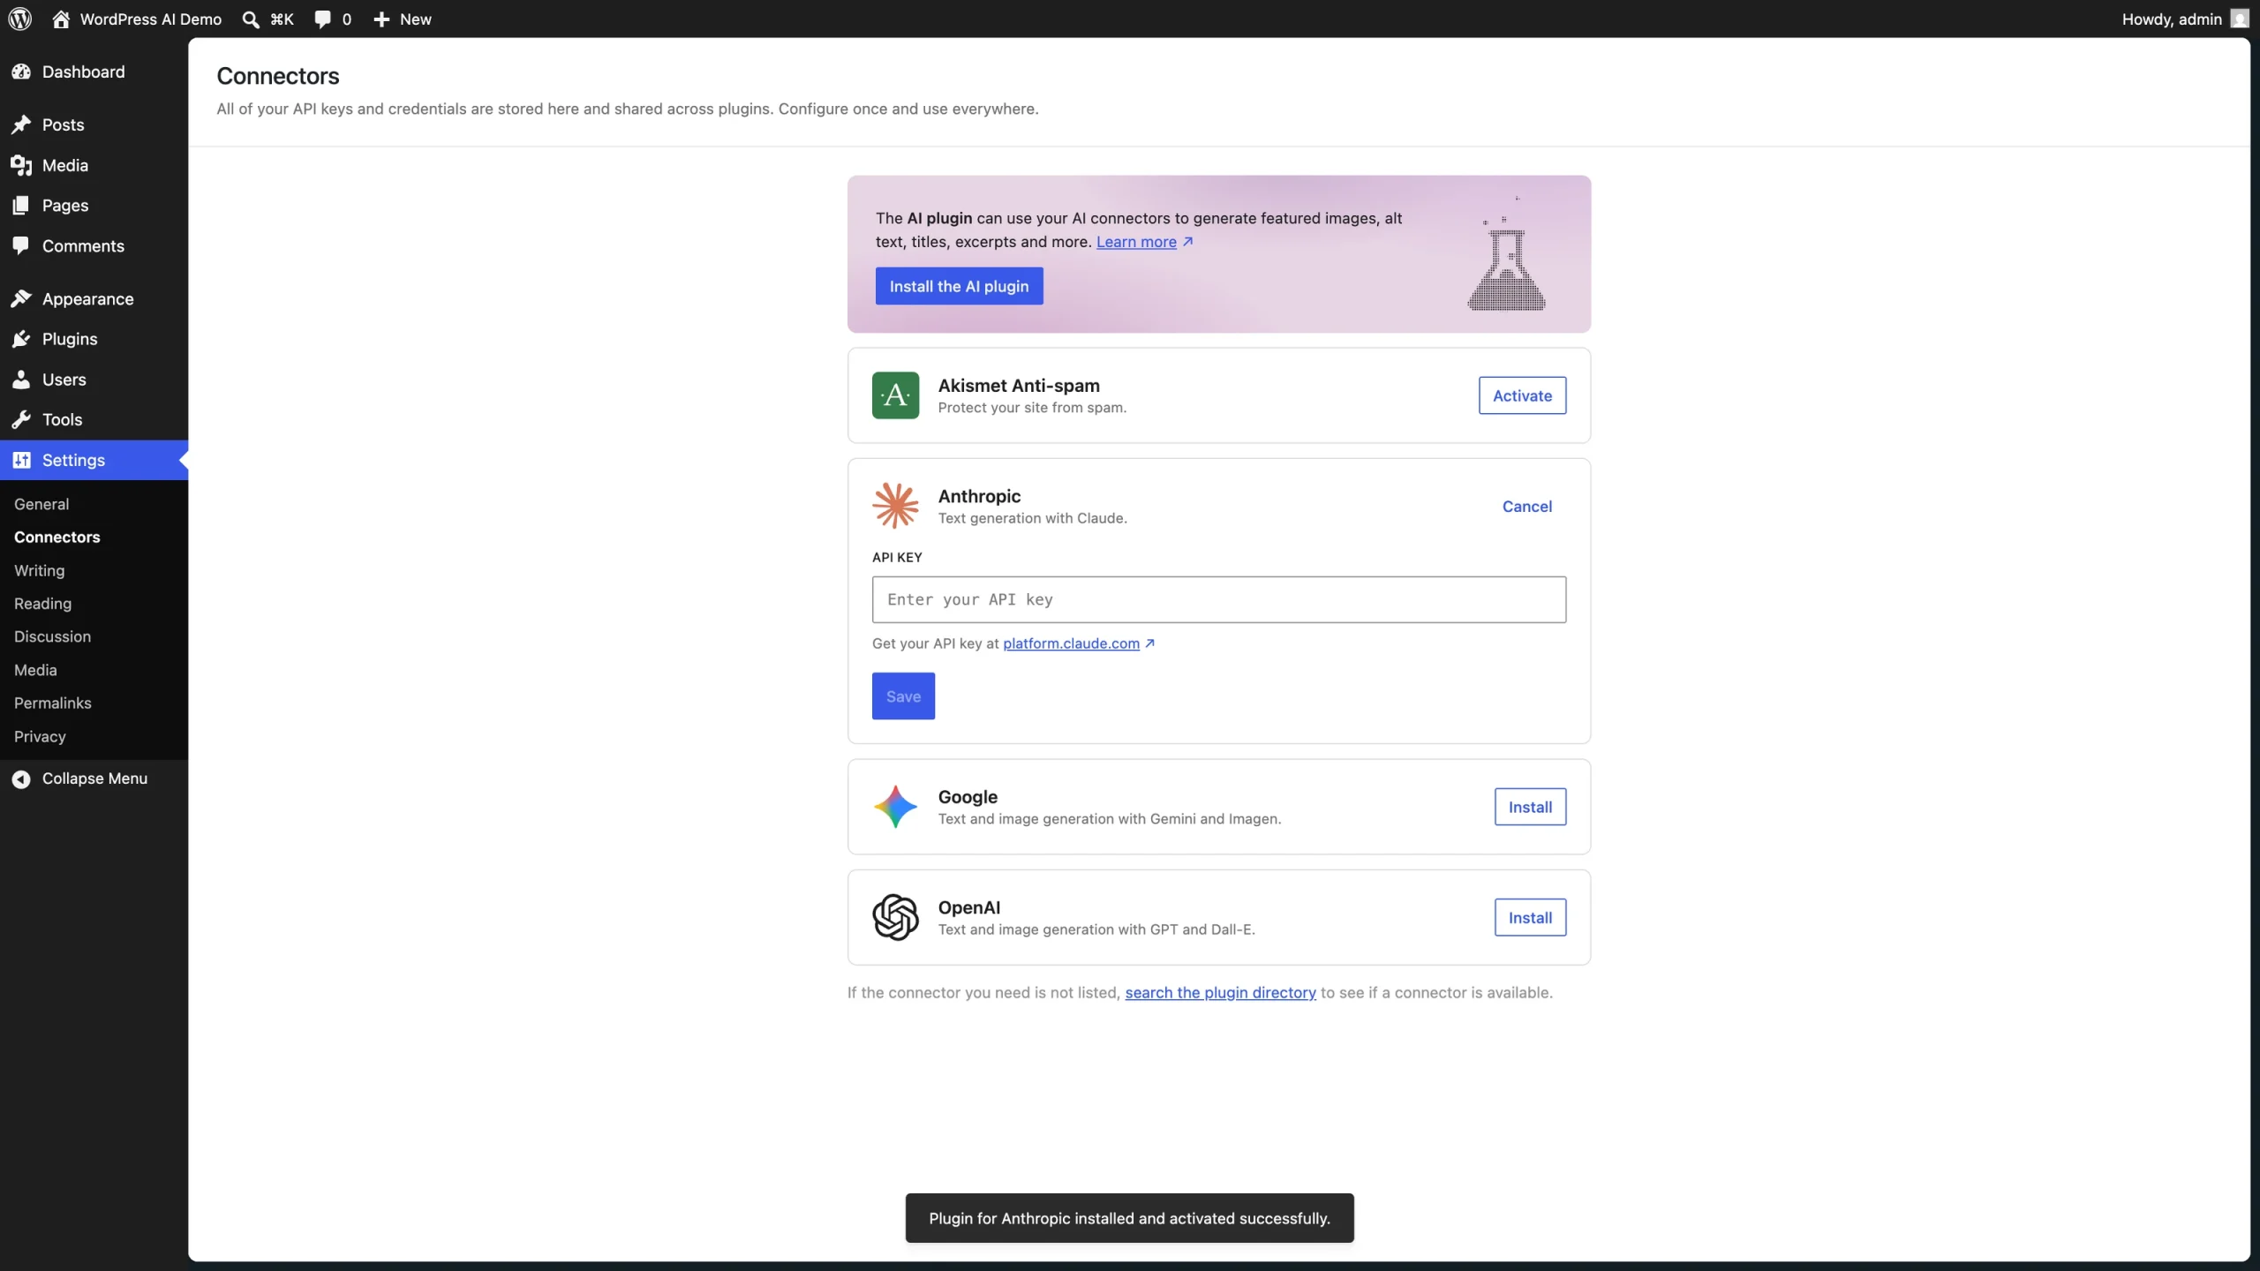This screenshot has height=1271, width=2260.
Task: Click the Akismet Anti-spam title
Action: point(1019,386)
